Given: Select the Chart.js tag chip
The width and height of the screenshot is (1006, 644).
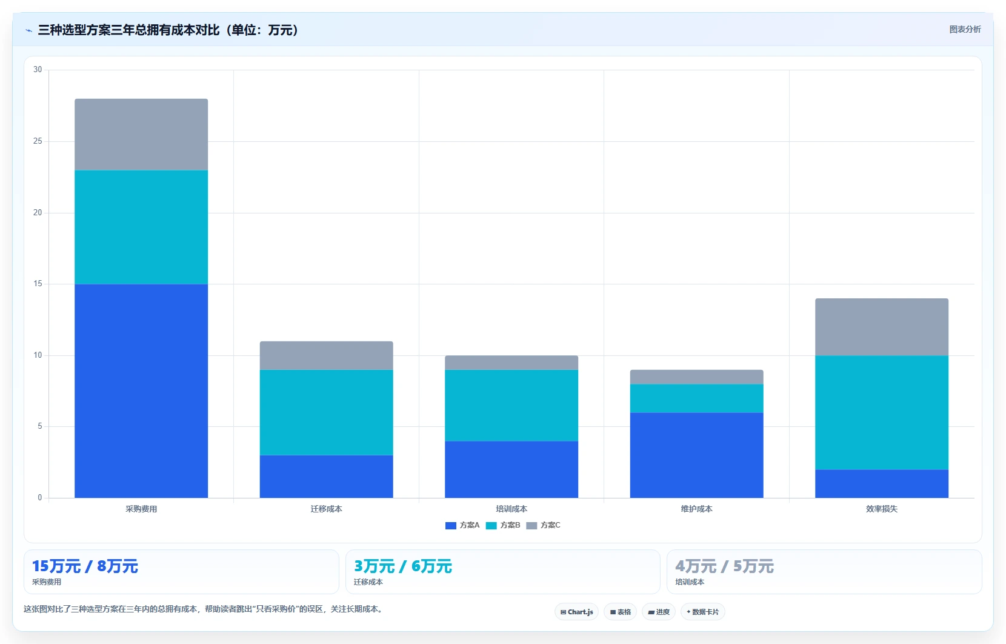Looking at the screenshot, I should (x=576, y=612).
